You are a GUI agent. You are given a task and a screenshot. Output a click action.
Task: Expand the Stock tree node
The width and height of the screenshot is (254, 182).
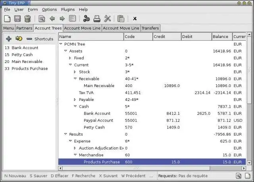(75, 72)
